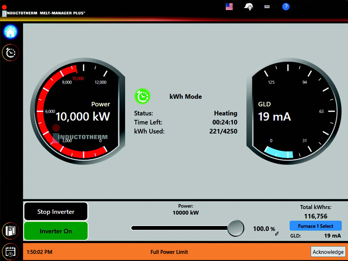Viewport: 348px width, 261px height.
Task: Click the GLD 19 mA readout below Furnace Select
Action: 315,236
